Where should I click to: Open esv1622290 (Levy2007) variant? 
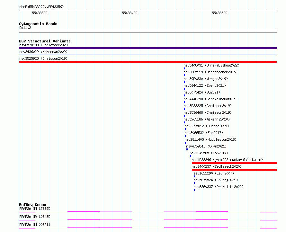click(214, 173)
